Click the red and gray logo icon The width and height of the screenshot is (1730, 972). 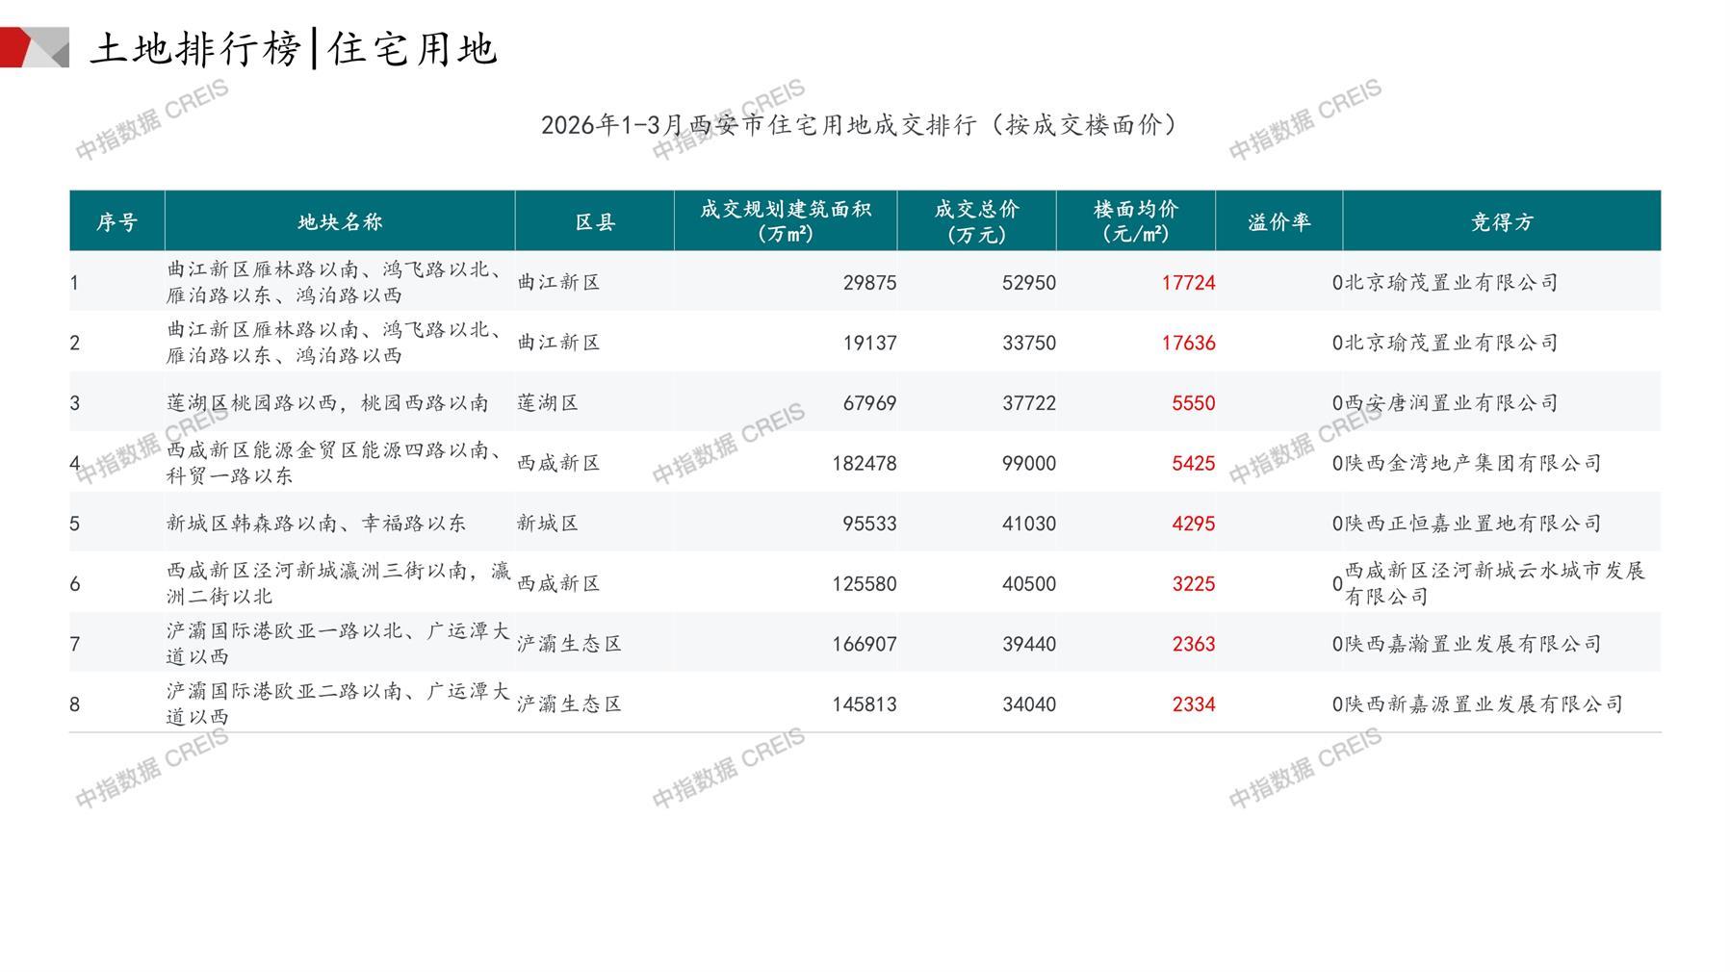click(x=35, y=48)
